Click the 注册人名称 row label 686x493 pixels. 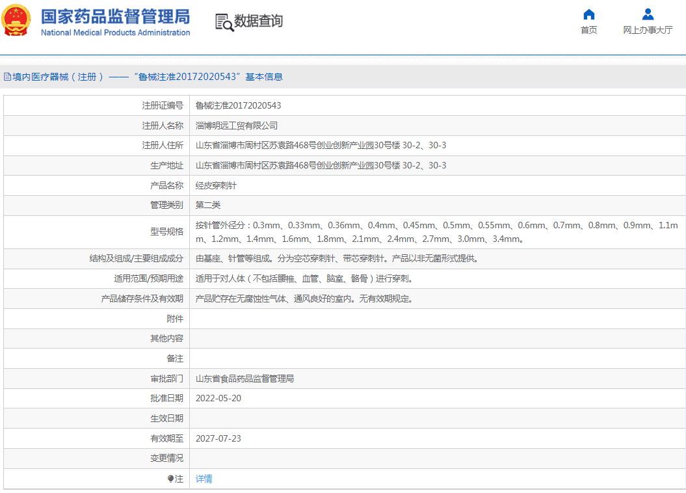point(163,126)
